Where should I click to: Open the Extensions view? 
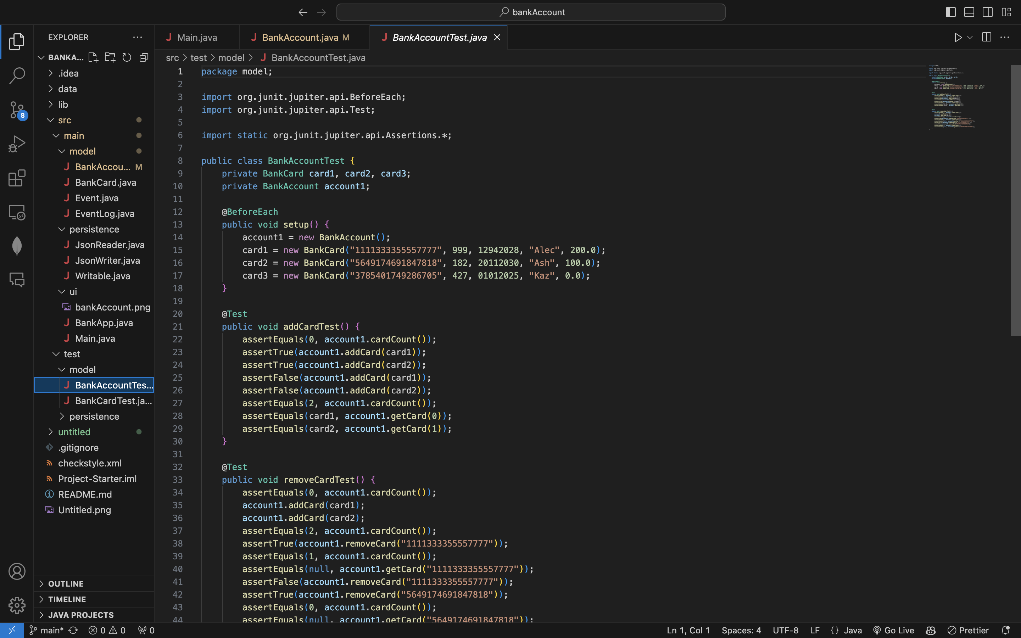17,178
